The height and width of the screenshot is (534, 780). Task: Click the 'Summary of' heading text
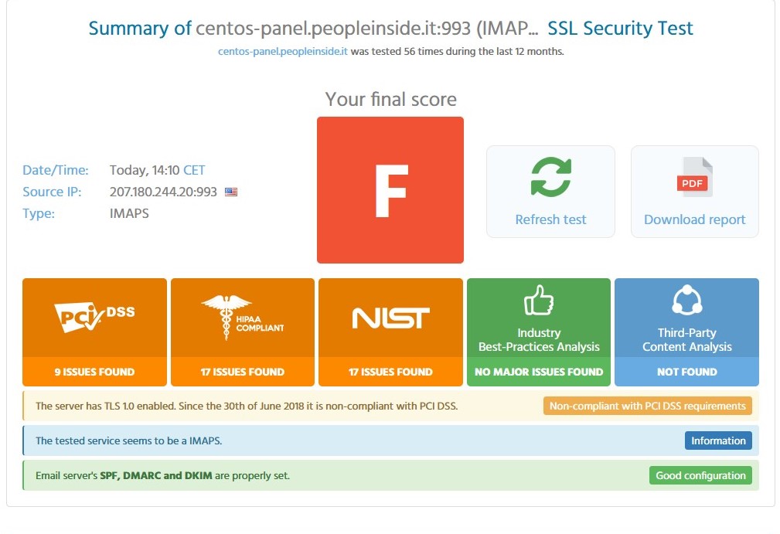pyautogui.click(x=140, y=29)
